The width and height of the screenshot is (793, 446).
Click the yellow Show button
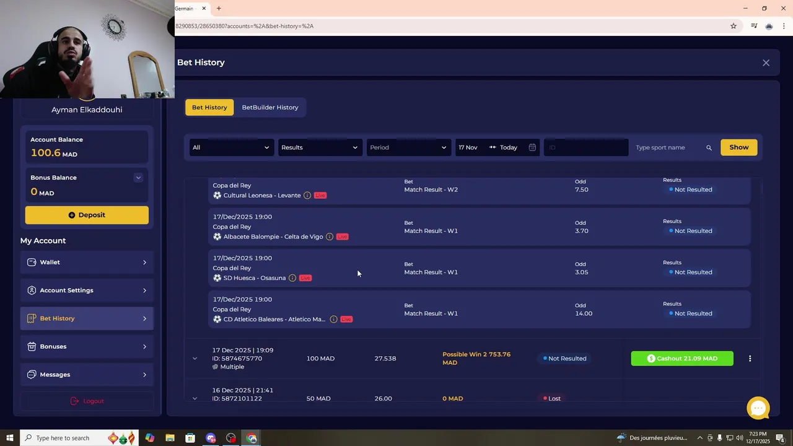(738, 147)
